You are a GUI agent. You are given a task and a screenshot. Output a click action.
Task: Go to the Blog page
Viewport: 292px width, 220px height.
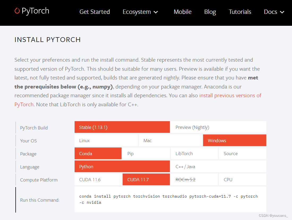[210, 12]
